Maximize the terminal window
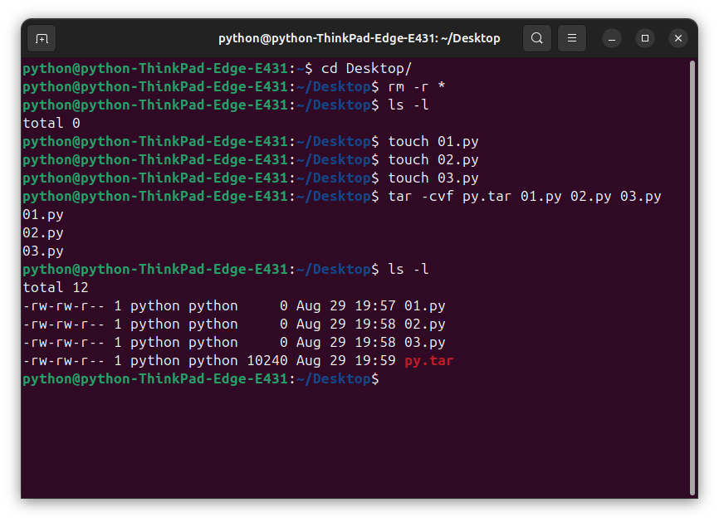This screenshot has height=522, width=719. click(x=645, y=38)
